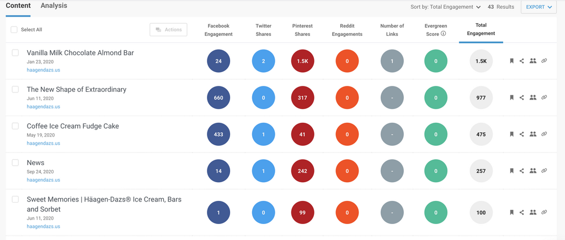The height and width of the screenshot is (240, 565).
Task: View sharers for Coffee Ice Cream Fudge Cake
Action: point(533,134)
